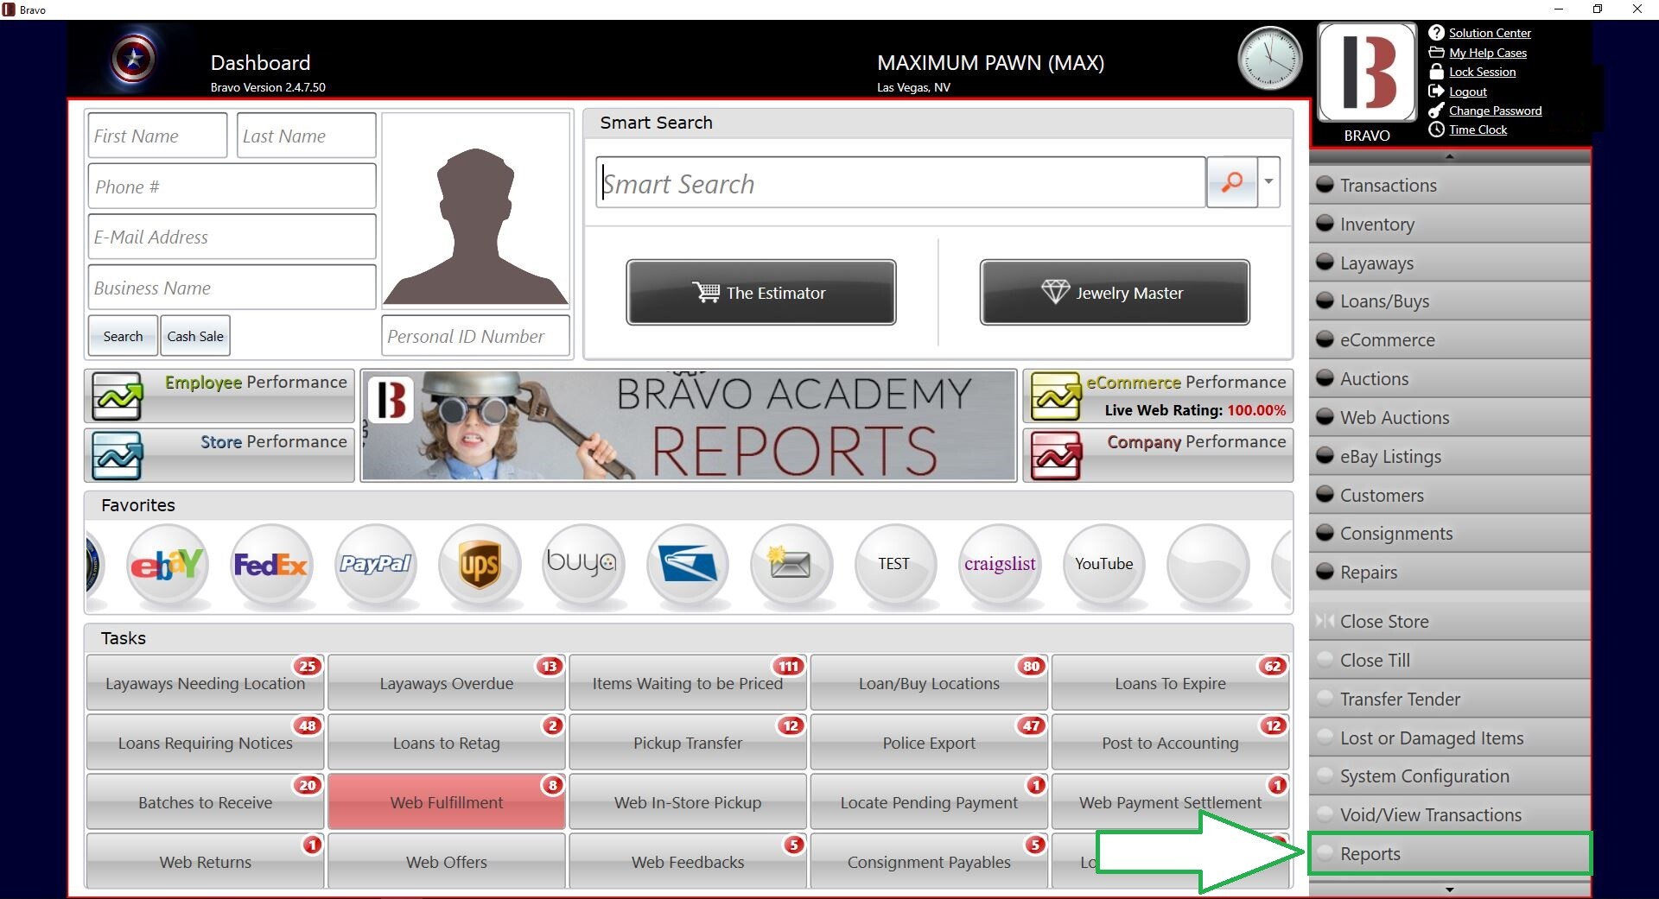Click the My Help Cases folder icon
The height and width of the screenshot is (899, 1659).
(1436, 53)
